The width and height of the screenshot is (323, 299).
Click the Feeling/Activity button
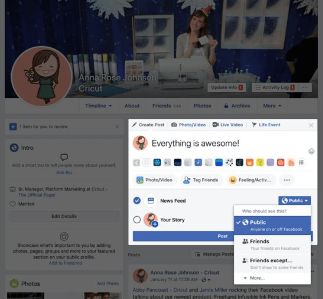click(x=250, y=180)
